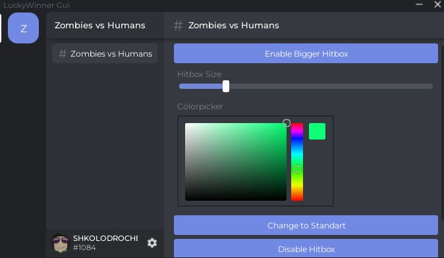Viewport: 444px width, 258px height.
Task: Click the SHKOLODROCHI user avatar
Action: click(61, 243)
